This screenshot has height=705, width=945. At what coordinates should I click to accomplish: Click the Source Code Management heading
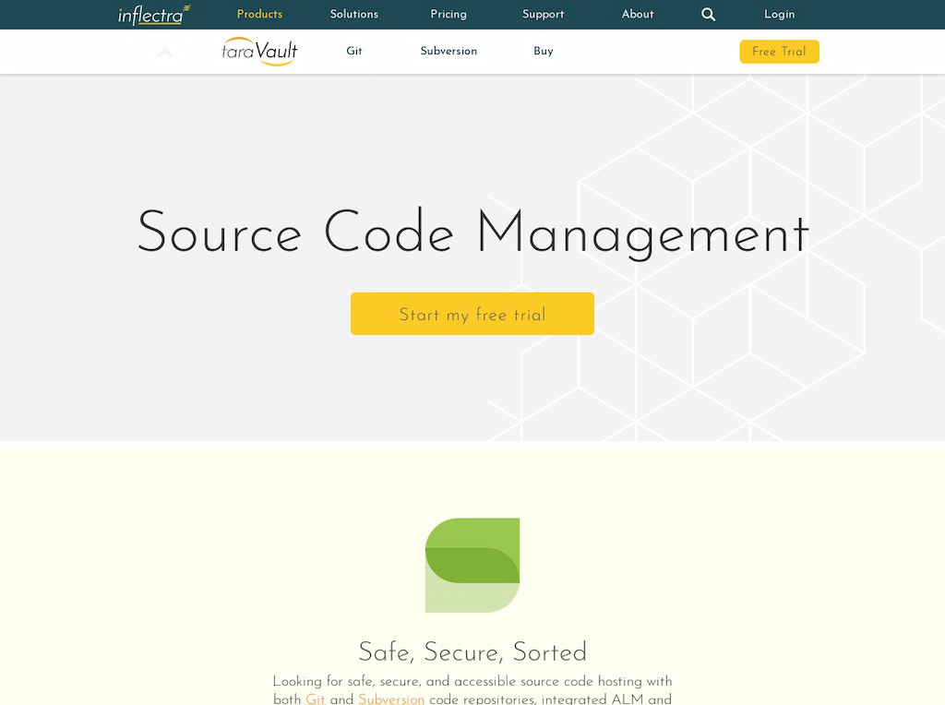click(x=472, y=233)
